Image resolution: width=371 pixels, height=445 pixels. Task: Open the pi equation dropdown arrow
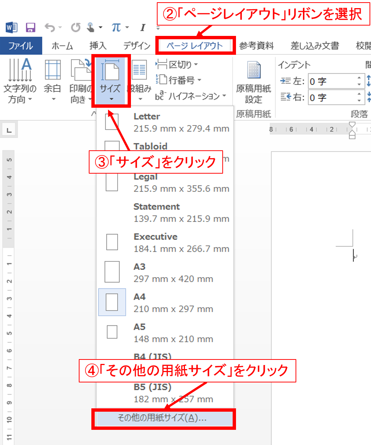click(x=127, y=28)
